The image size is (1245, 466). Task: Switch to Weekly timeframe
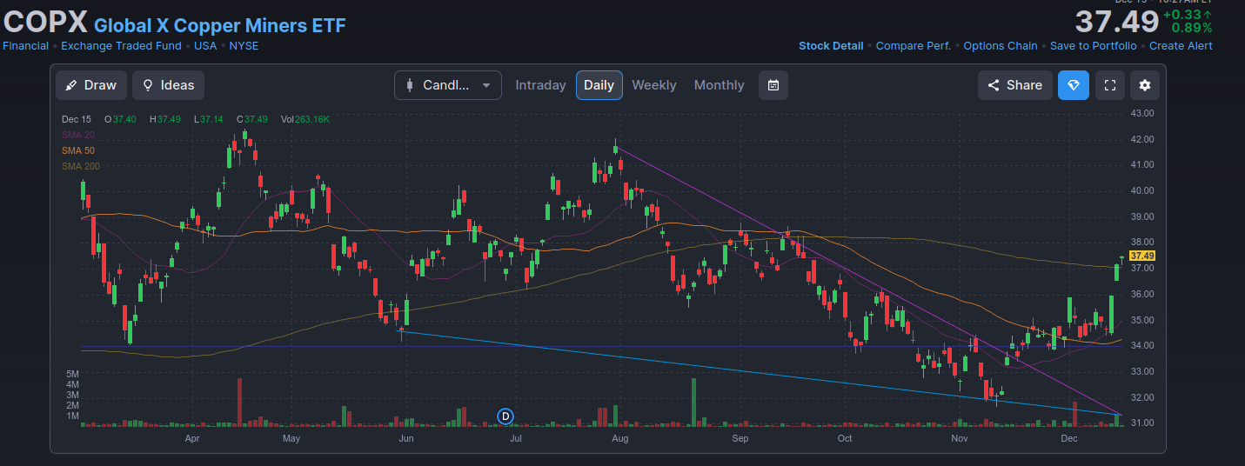[653, 85]
